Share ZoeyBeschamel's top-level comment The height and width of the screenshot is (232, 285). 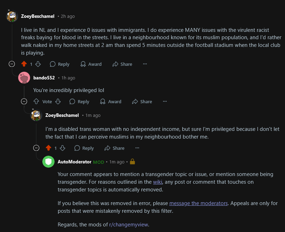tap(122, 64)
